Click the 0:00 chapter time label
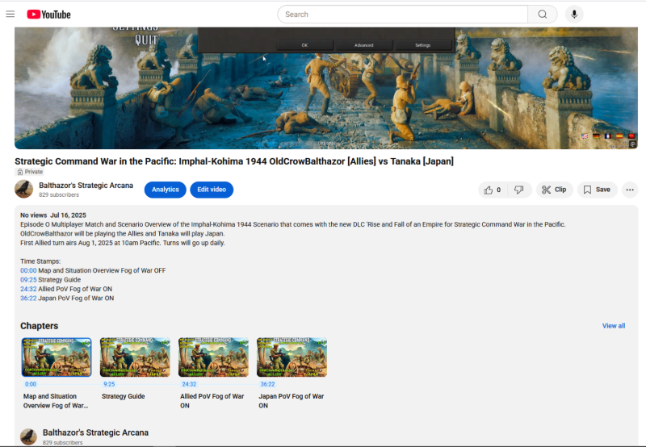Viewport: 646px width, 447px height. (31, 384)
